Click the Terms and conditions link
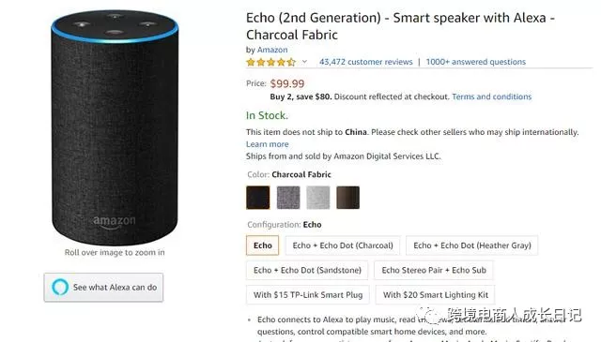Screen dimensions: 601x342 point(492,97)
